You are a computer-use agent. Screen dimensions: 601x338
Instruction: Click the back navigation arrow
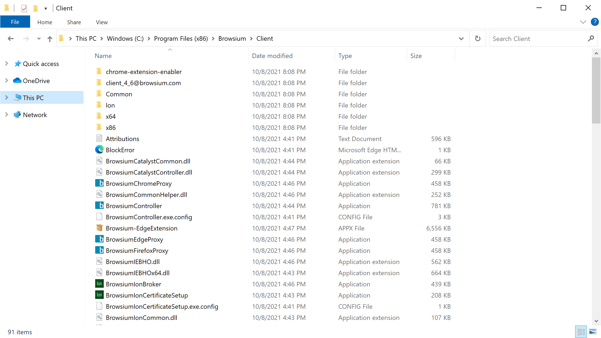[x=11, y=39]
